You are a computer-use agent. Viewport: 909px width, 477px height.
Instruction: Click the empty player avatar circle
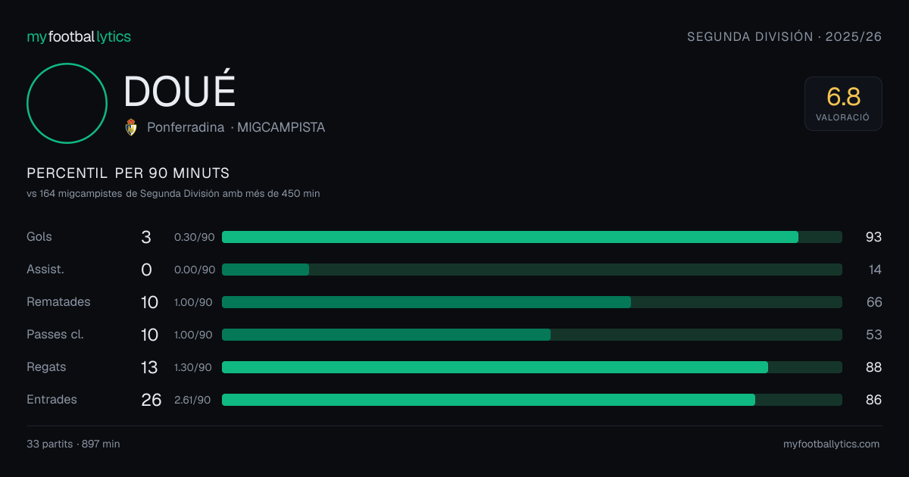67,103
